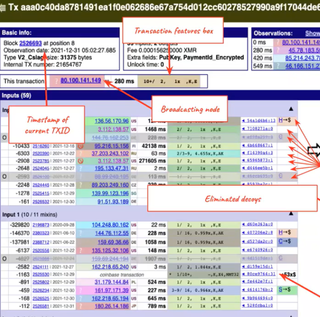The width and height of the screenshot is (320, 317).
Task: Toggle the O marker on the -4827 row
Action: pos(4,259)
